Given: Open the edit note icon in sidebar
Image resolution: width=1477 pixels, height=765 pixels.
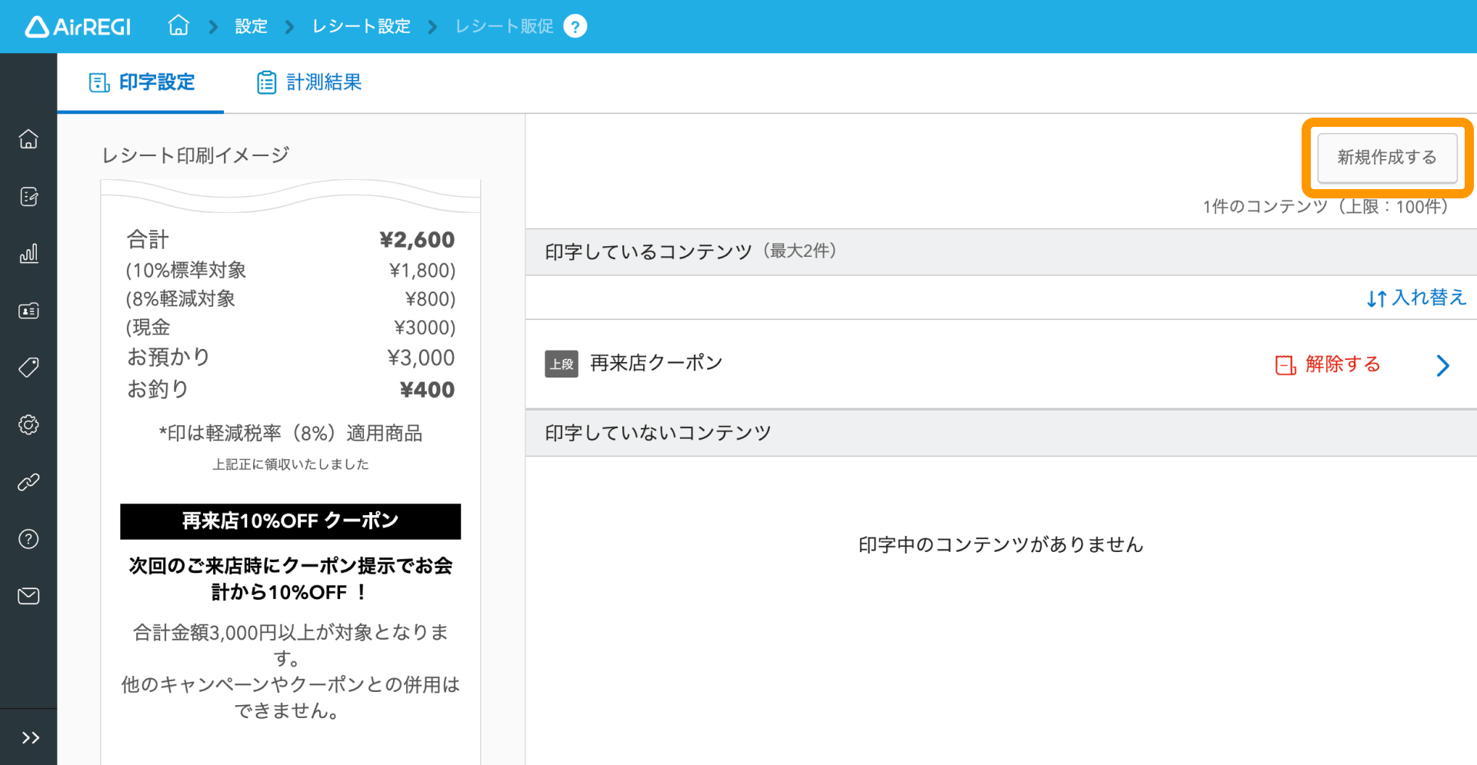Looking at the screenshot, I should [28, 197].
